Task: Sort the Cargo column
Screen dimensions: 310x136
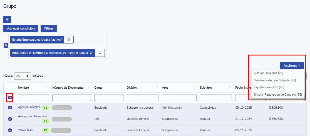Action: tap(121, 88)
